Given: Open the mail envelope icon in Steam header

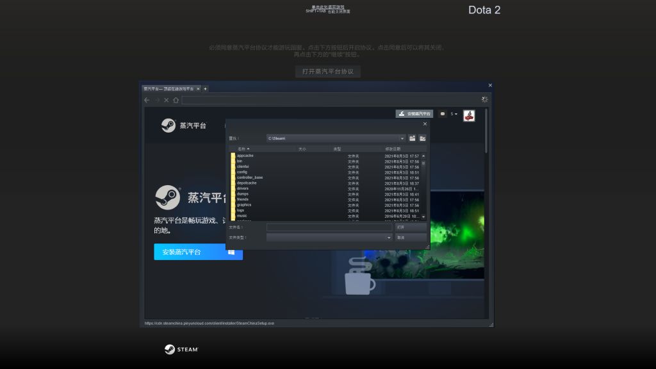Looking at the screenshot, I should (443, 113).
